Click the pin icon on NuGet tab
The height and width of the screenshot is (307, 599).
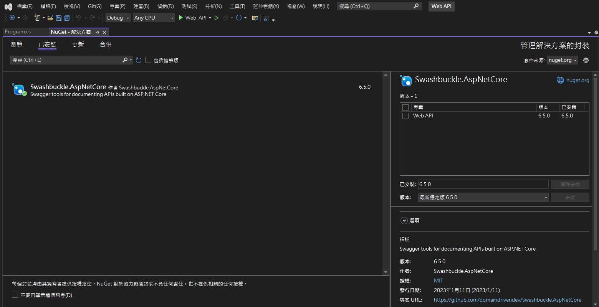(x=97, y=32)
